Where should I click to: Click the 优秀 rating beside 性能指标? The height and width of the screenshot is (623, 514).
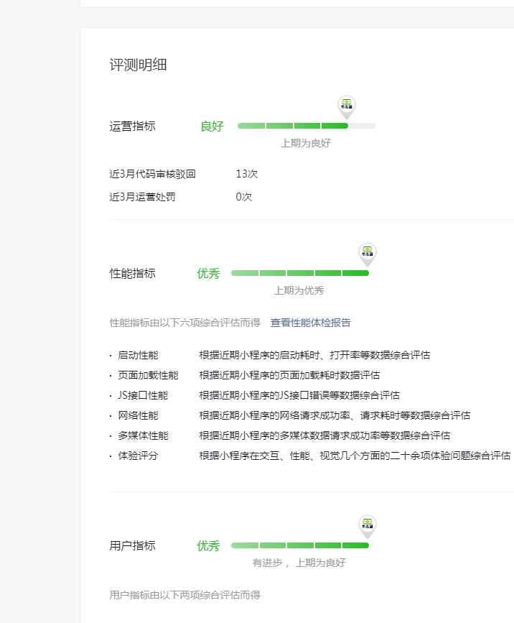[208, 273]
